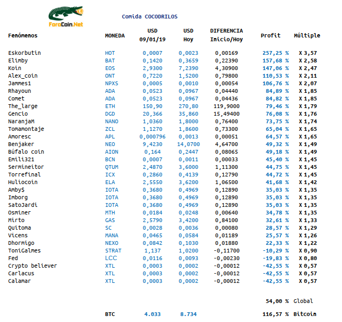Select the name 'Huliocoin'

click(23, 182)
